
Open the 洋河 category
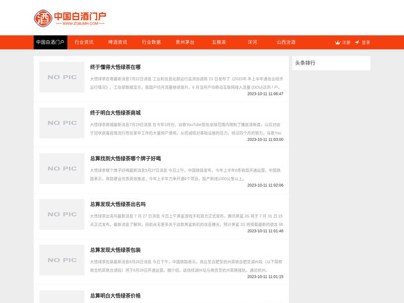pos(252,42)
